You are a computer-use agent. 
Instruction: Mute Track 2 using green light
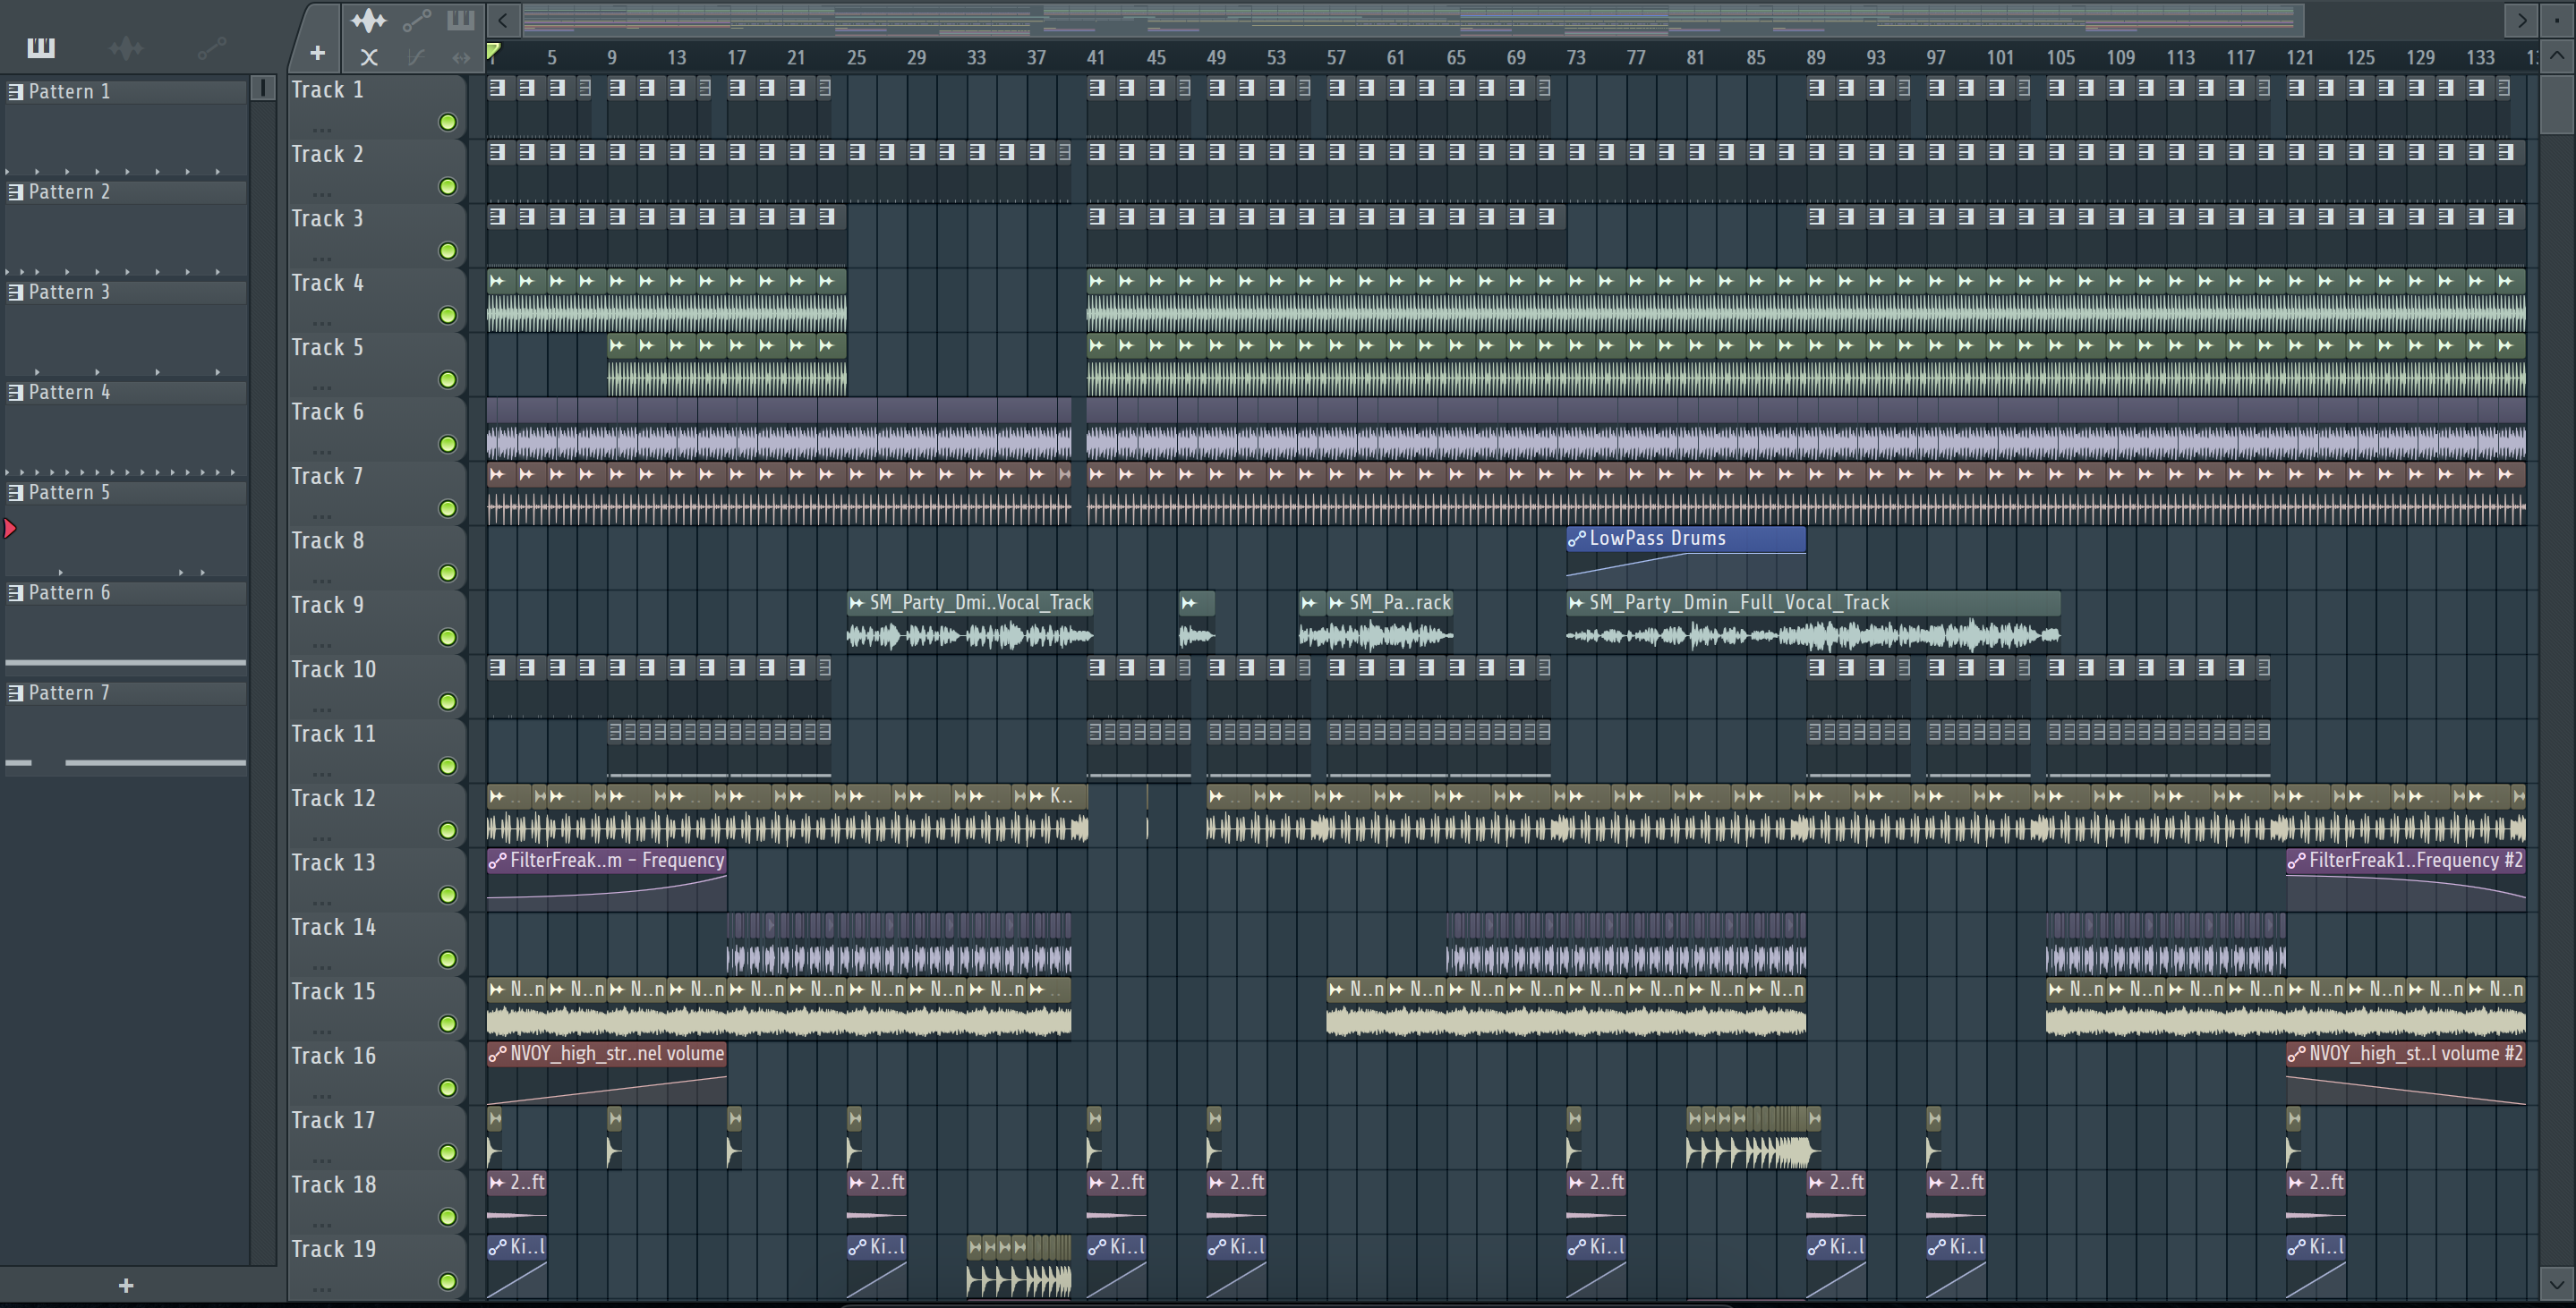(x=448, y=187)
